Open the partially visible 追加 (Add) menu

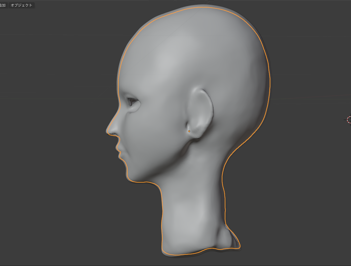(3, 5)
